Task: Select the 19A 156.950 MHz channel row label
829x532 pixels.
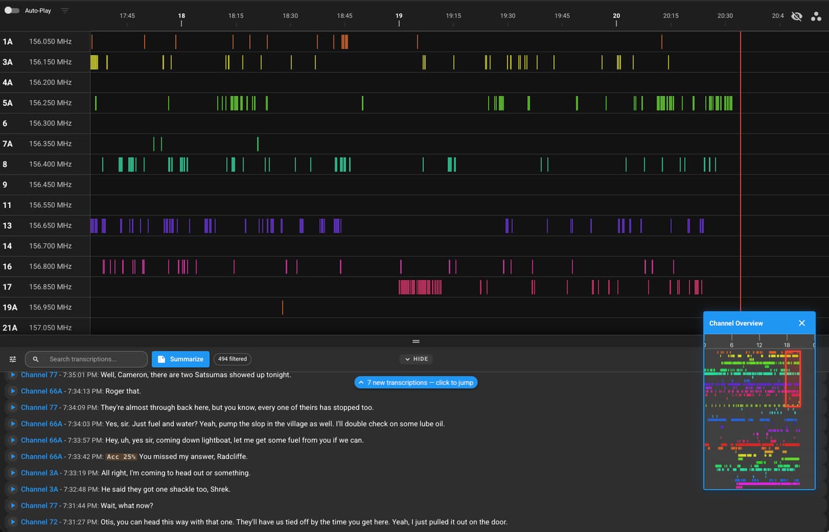Action: click(45, 307)
